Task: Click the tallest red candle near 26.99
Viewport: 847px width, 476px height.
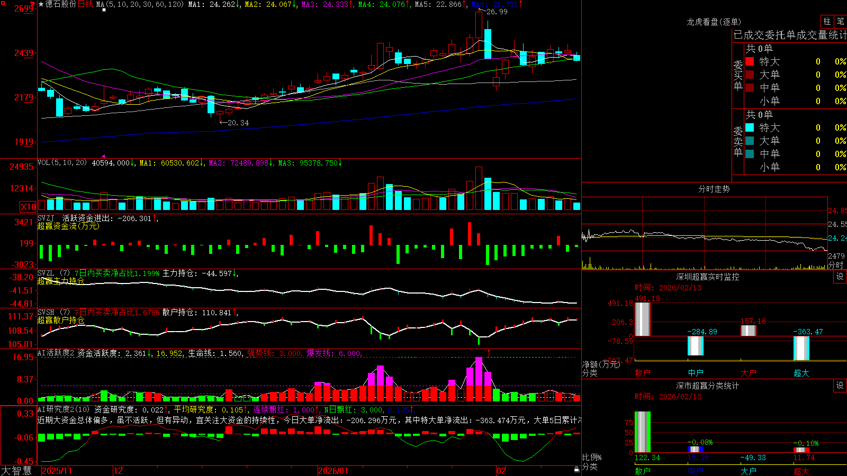Action: click(x=479, y=25)
